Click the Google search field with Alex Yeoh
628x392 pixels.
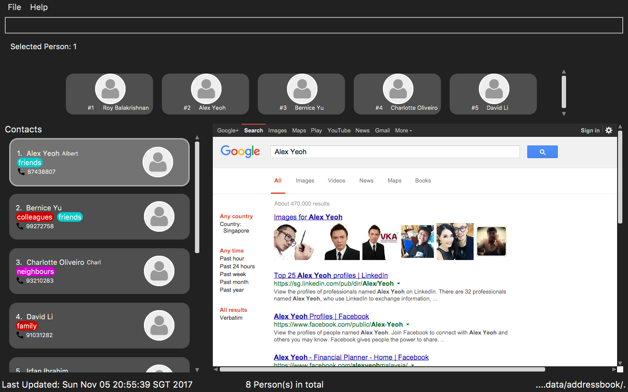[x=395, y=152]
